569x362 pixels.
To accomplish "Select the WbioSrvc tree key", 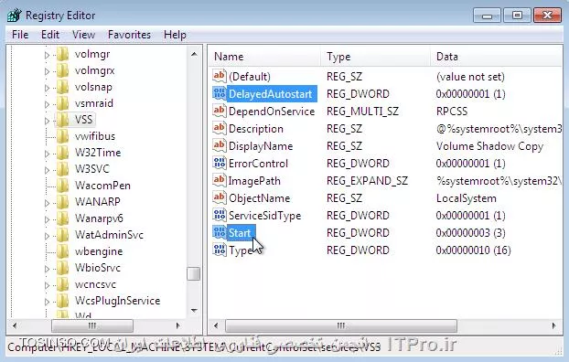I will [97, 268].
